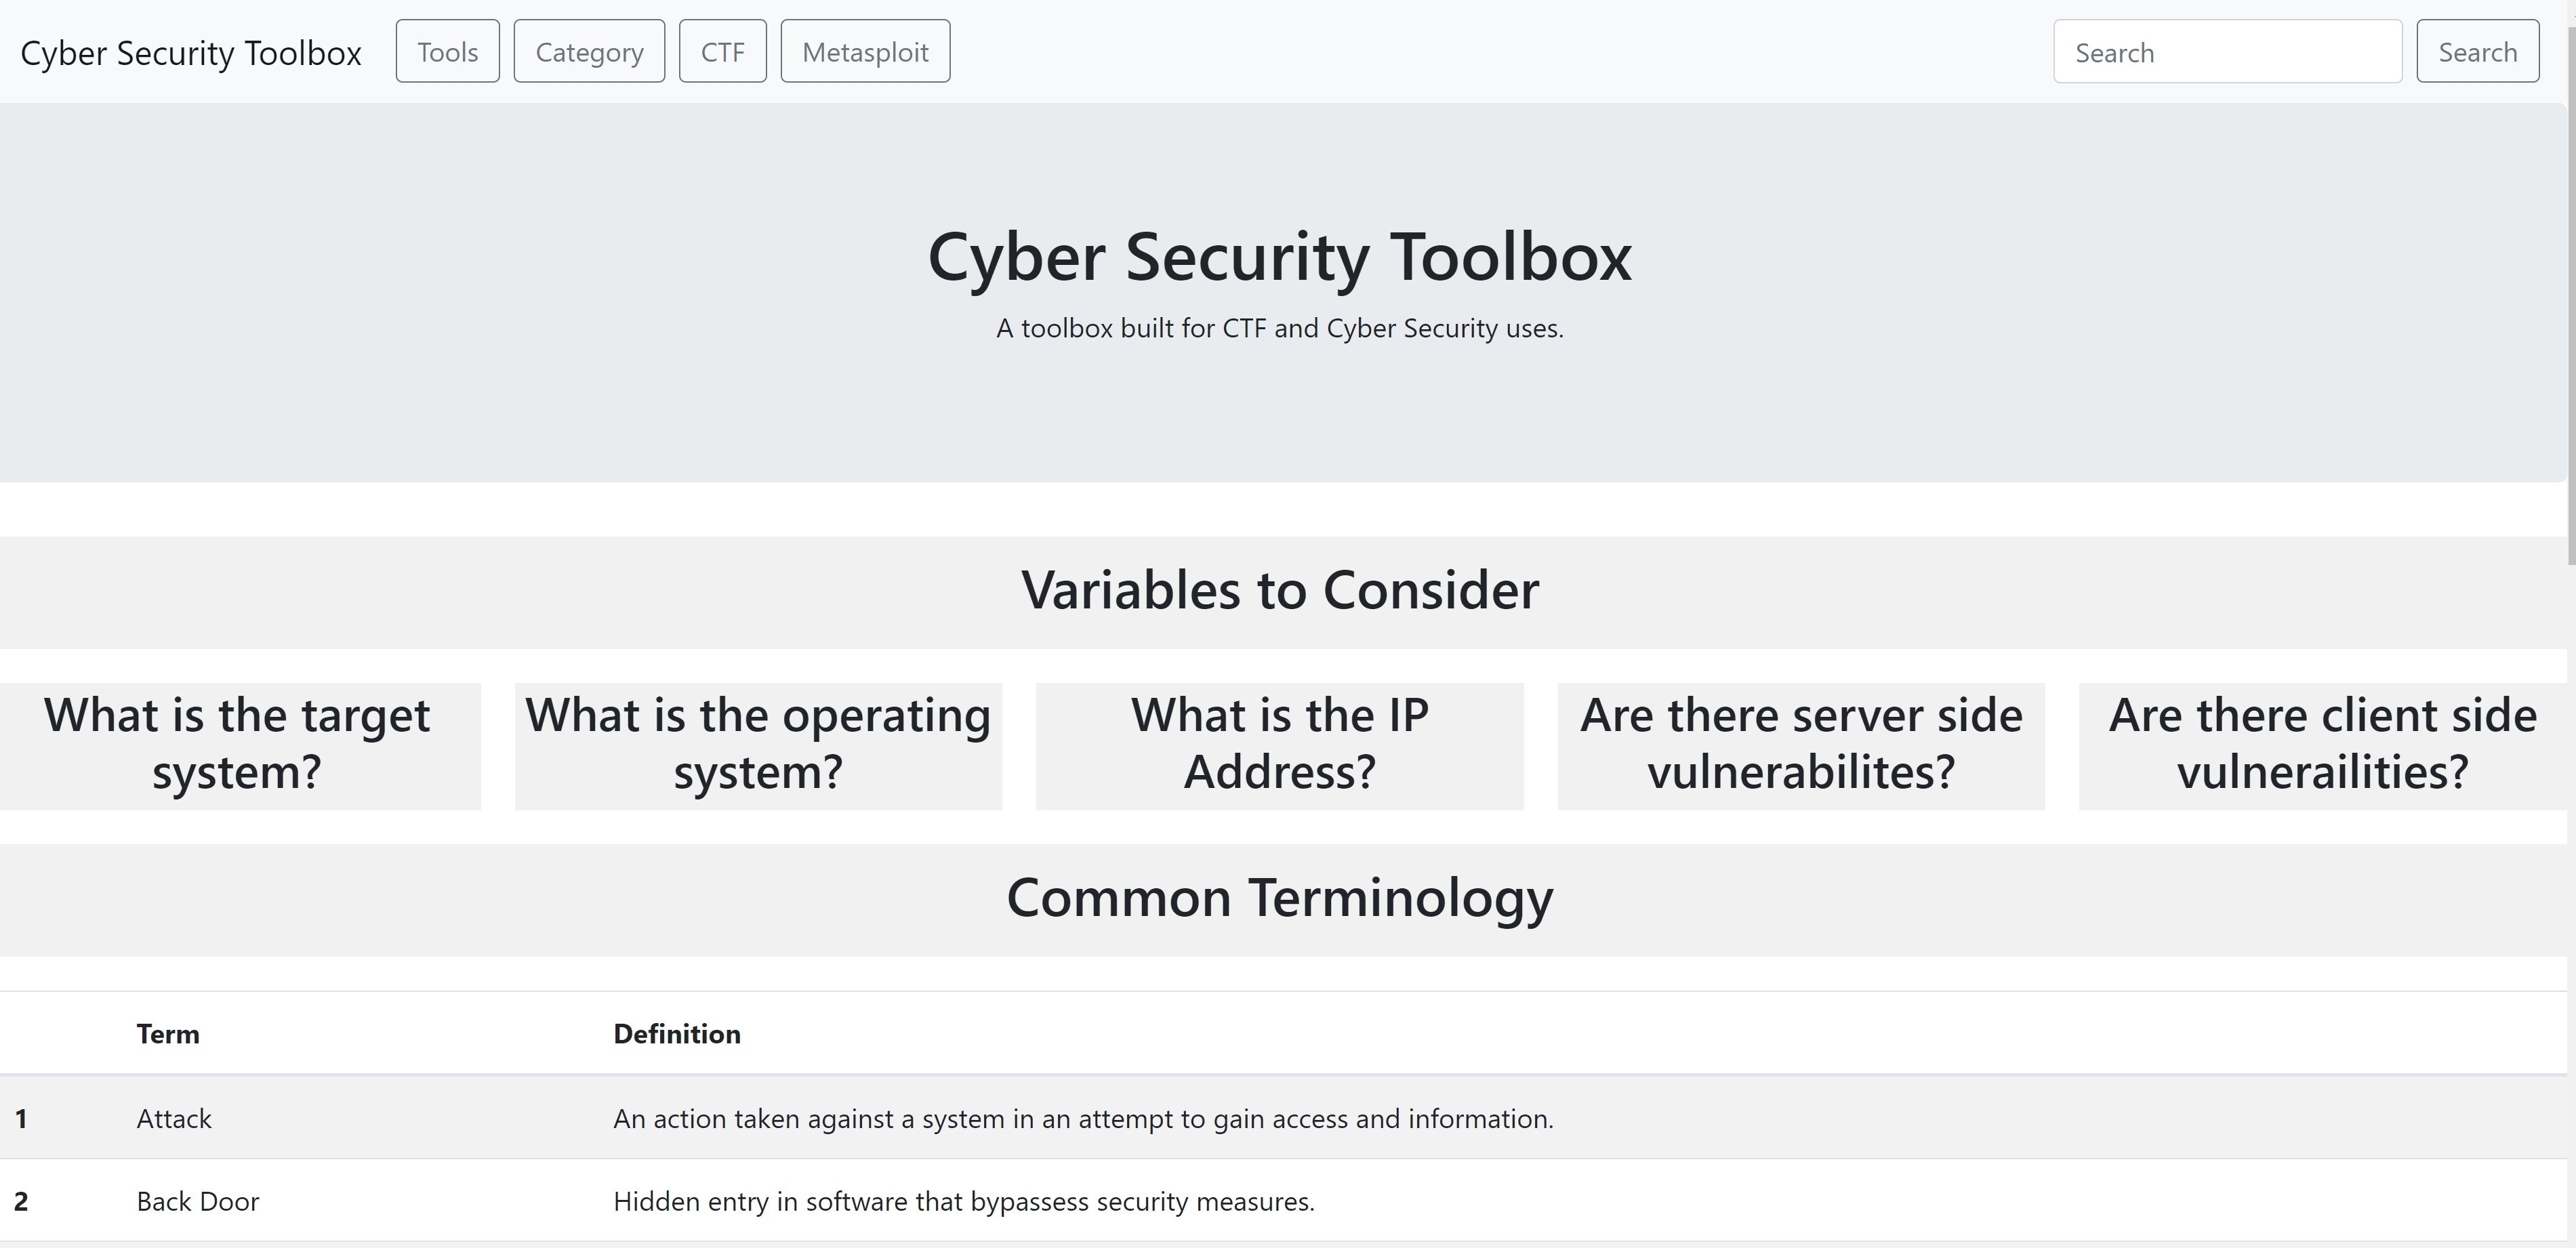Open the Metasploit nav button
The height and width of the screenshot is (1248, 2576).
865,51
